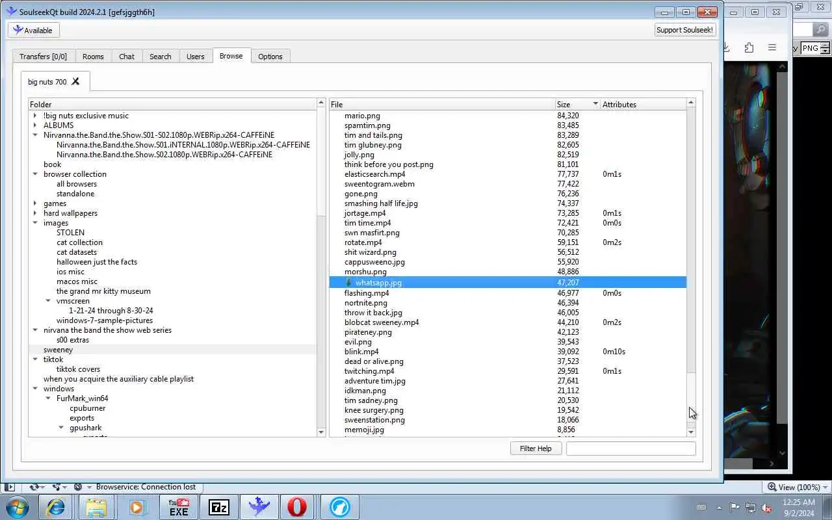
Task: Close the big nuts 700 browse tab
Action: [x=75, y=81]
